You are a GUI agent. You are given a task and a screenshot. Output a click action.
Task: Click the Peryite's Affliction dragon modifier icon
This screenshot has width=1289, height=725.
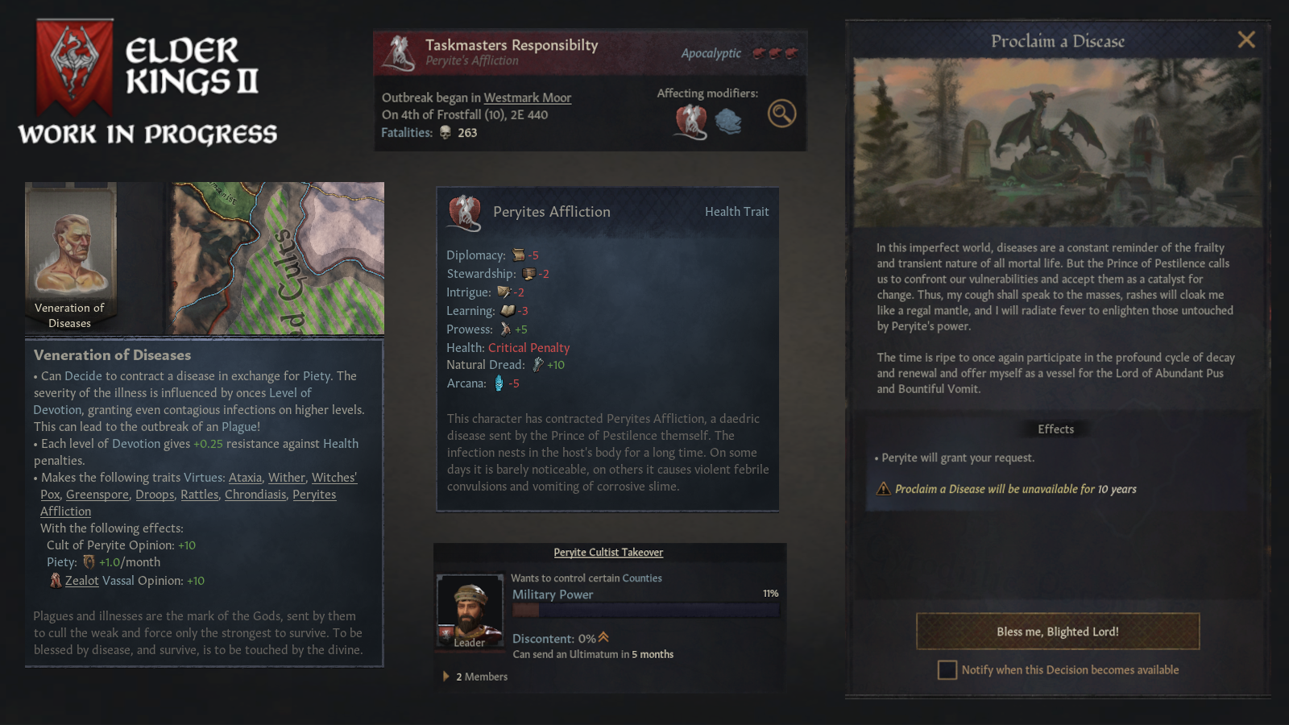(690, 122)
